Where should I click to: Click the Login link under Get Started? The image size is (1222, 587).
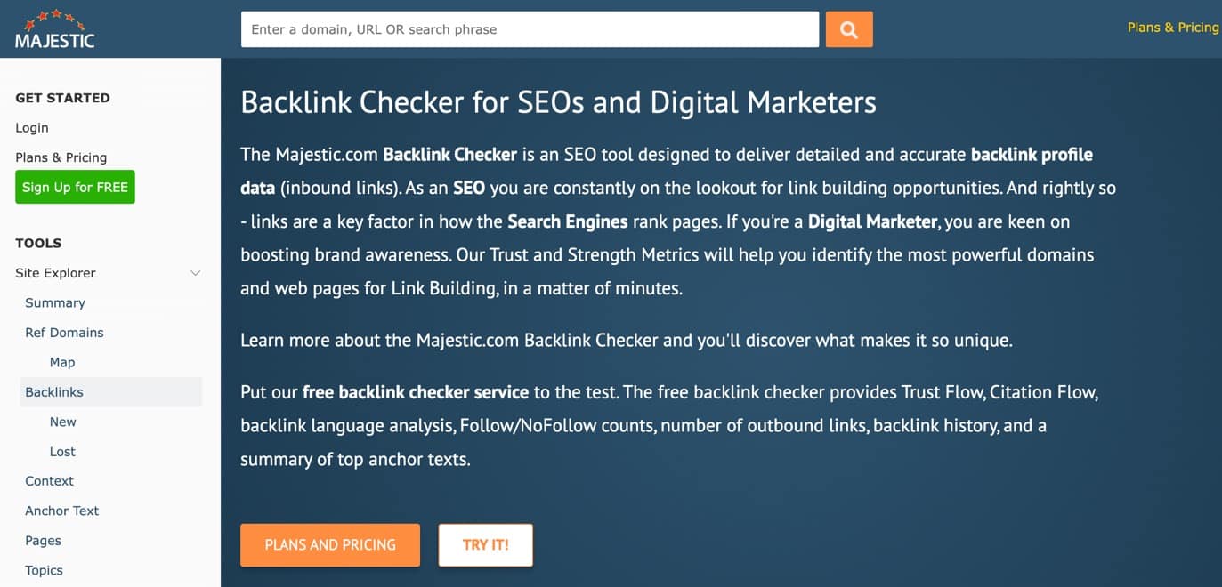pyautogui.click(x=31, y=127)
